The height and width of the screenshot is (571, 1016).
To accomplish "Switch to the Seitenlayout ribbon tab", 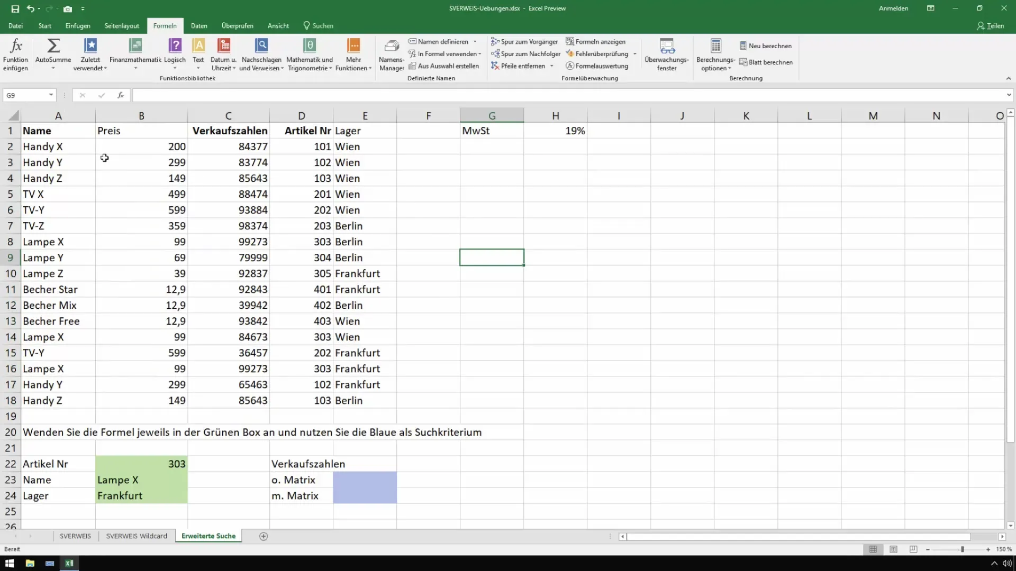I will click(x=122, y=25).
